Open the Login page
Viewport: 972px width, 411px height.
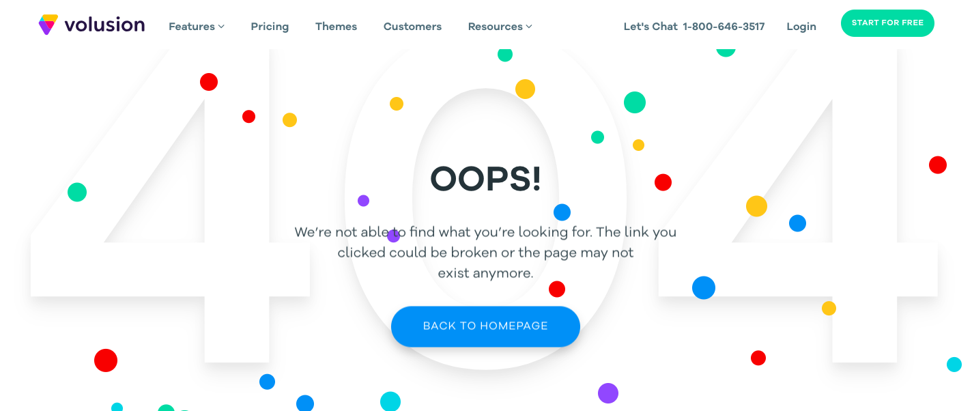point(801,27)
